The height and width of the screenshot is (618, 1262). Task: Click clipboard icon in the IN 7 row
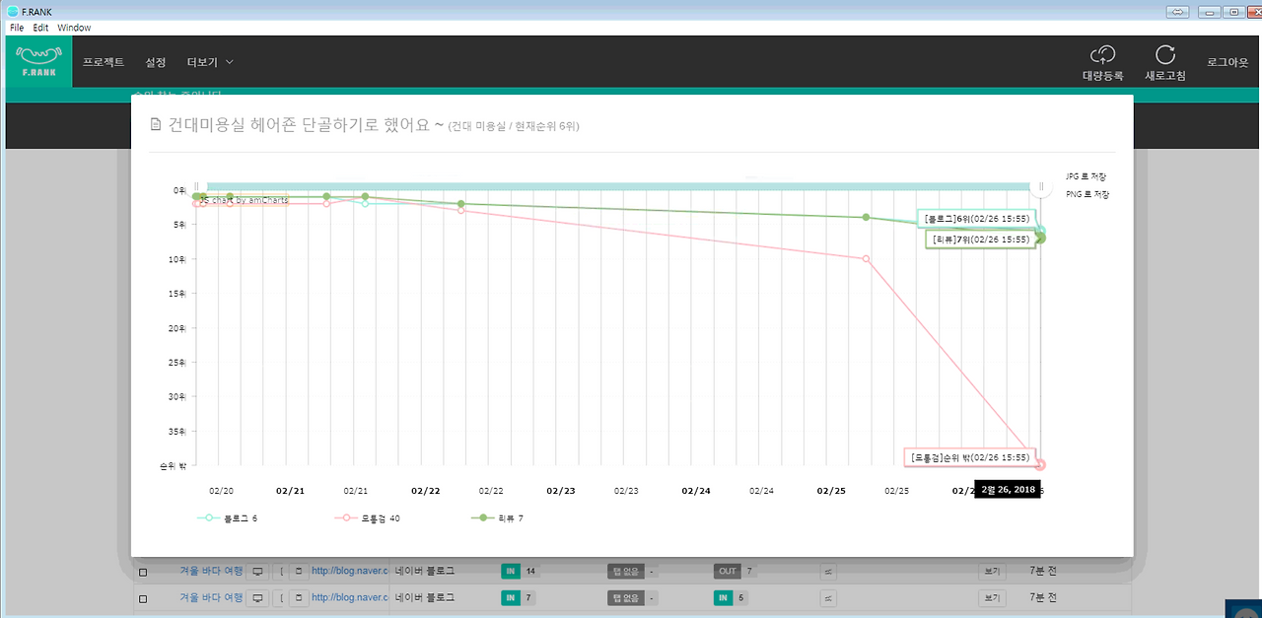click(300, 597)
